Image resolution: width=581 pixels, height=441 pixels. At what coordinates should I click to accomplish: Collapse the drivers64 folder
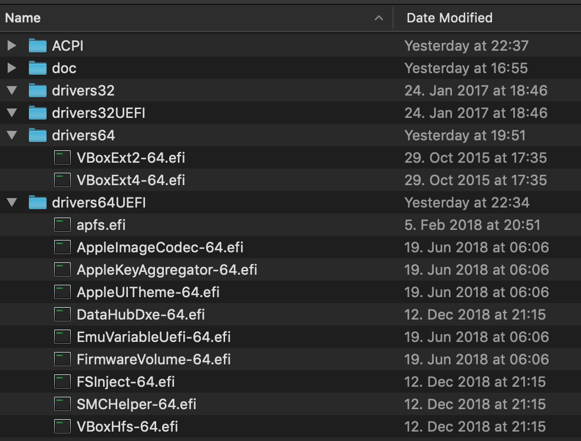click(12, 136)
